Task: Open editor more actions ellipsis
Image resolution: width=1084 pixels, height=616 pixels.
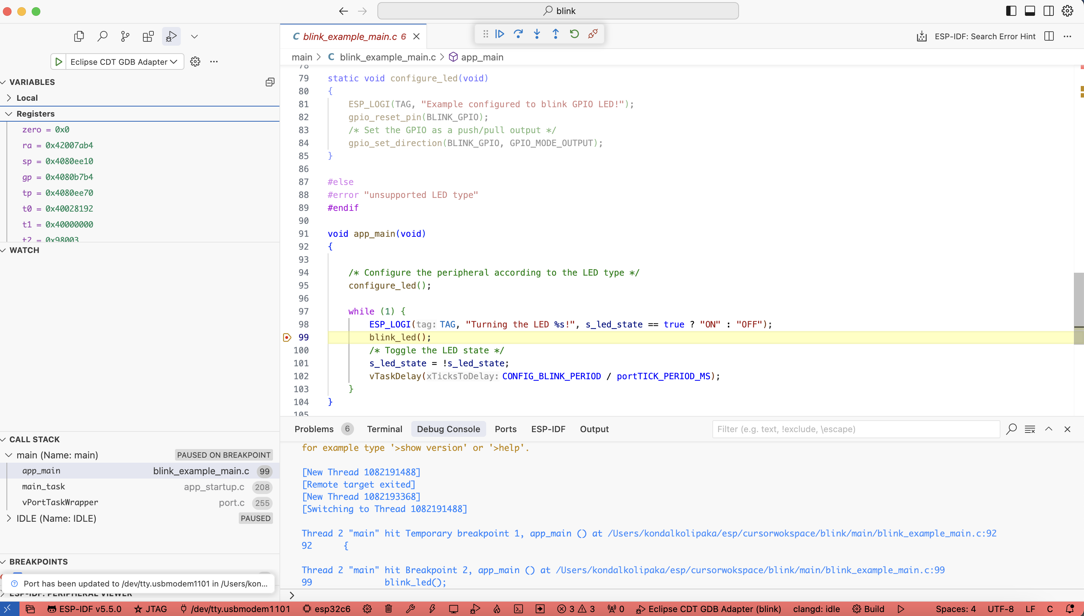Action: [1067, 36]
